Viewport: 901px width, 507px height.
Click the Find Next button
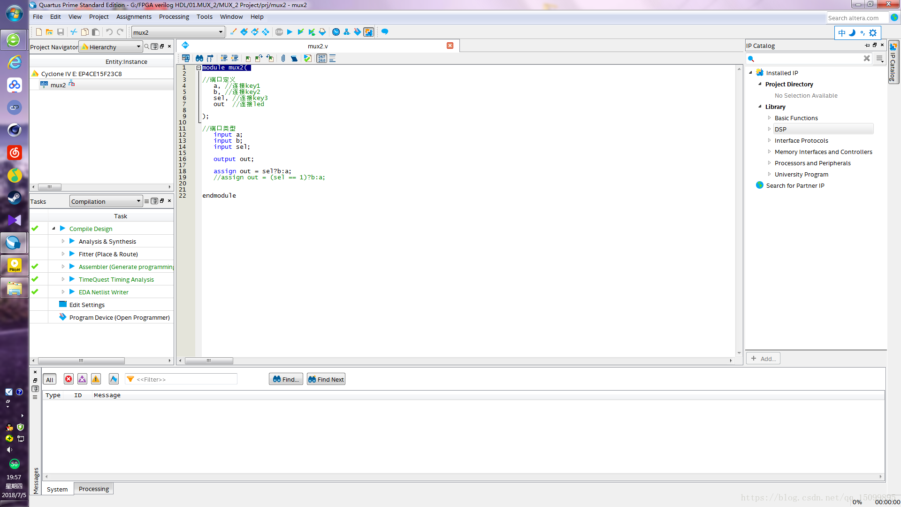click(x=326, y=379)
